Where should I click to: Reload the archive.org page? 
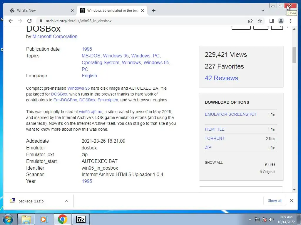tap(29, 21)
